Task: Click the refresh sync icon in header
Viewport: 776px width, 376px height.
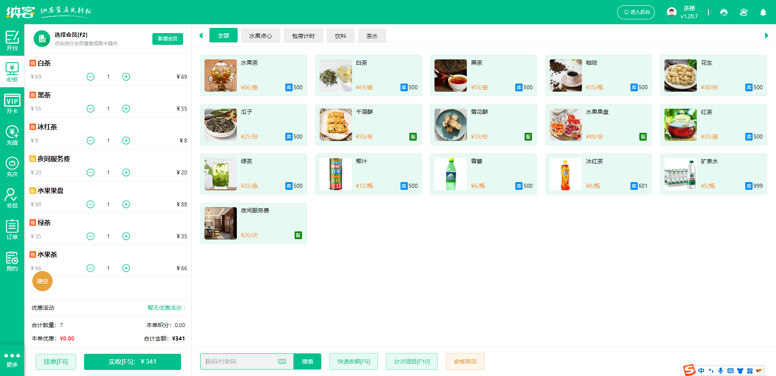Action: click(744, 13)
